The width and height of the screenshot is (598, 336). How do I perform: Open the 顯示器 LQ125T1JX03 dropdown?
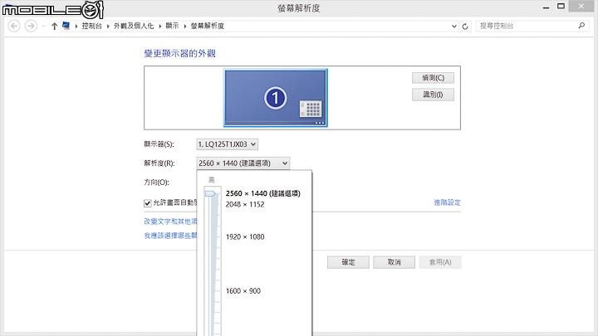coord(228,144)
